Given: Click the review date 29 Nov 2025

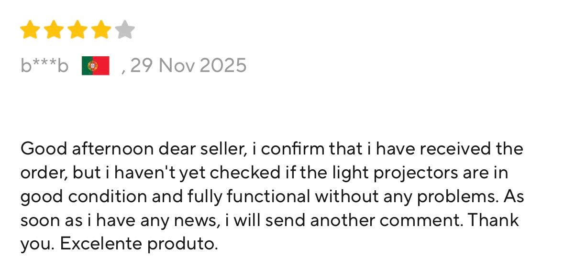Looking at the screenshot, I should (188, 66).
